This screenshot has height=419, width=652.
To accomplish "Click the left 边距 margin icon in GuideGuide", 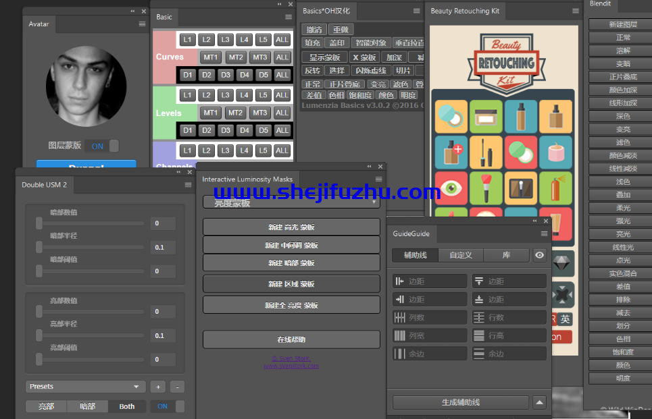I will point(399,281).
